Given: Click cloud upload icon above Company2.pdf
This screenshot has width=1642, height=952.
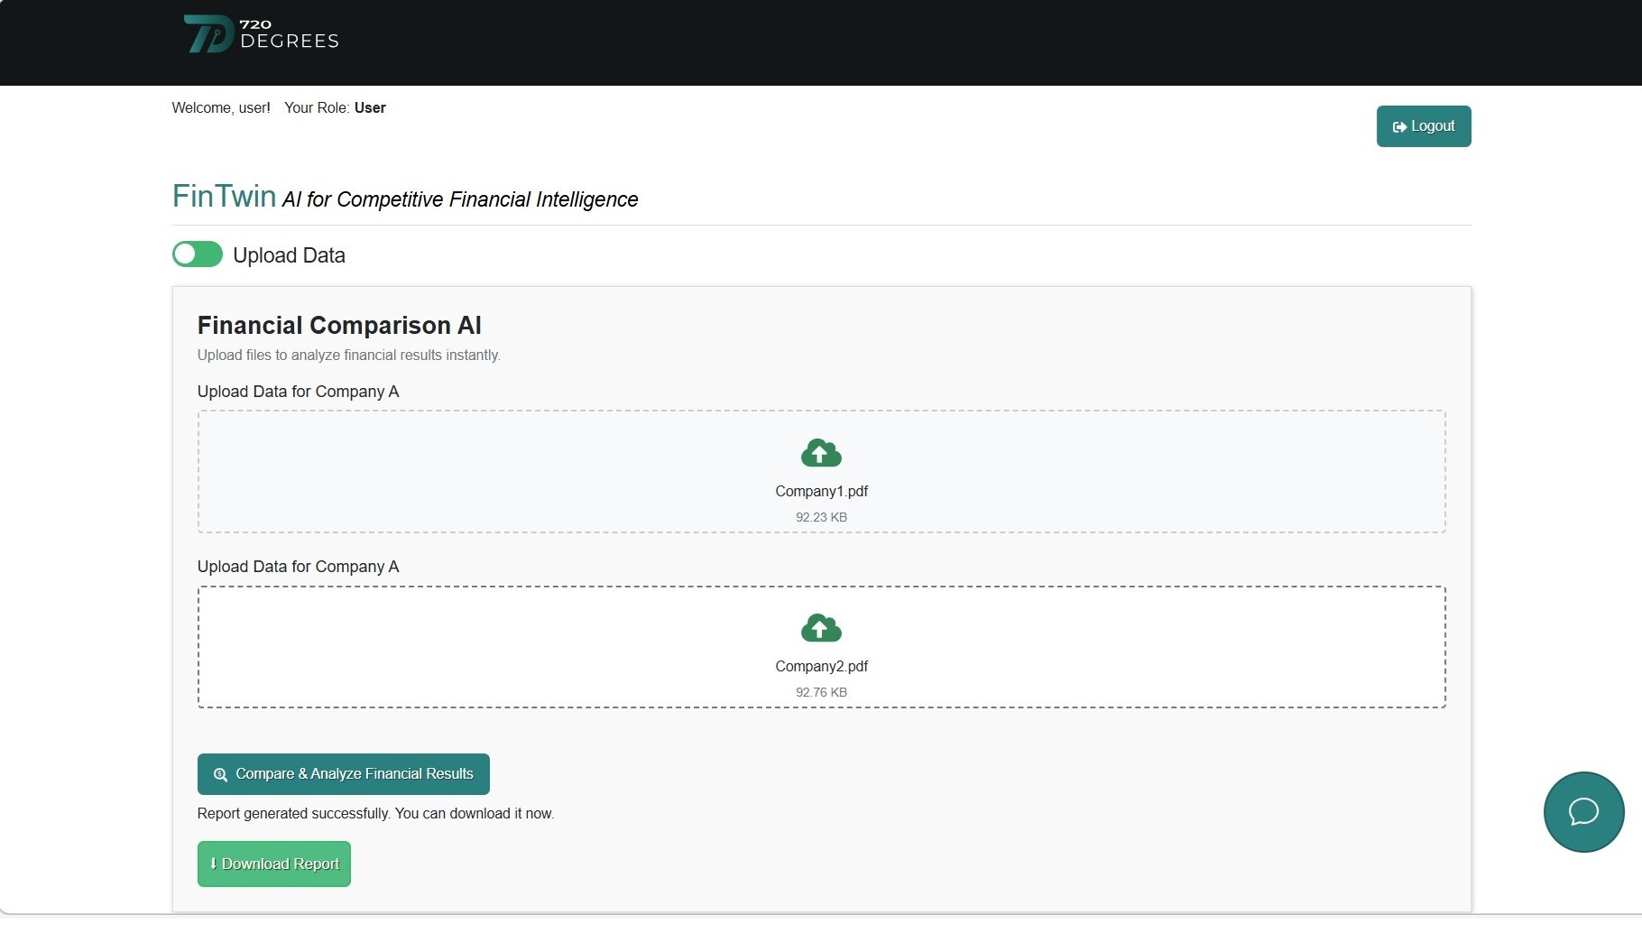Looking at the screenshot, I should pos(821,628).
